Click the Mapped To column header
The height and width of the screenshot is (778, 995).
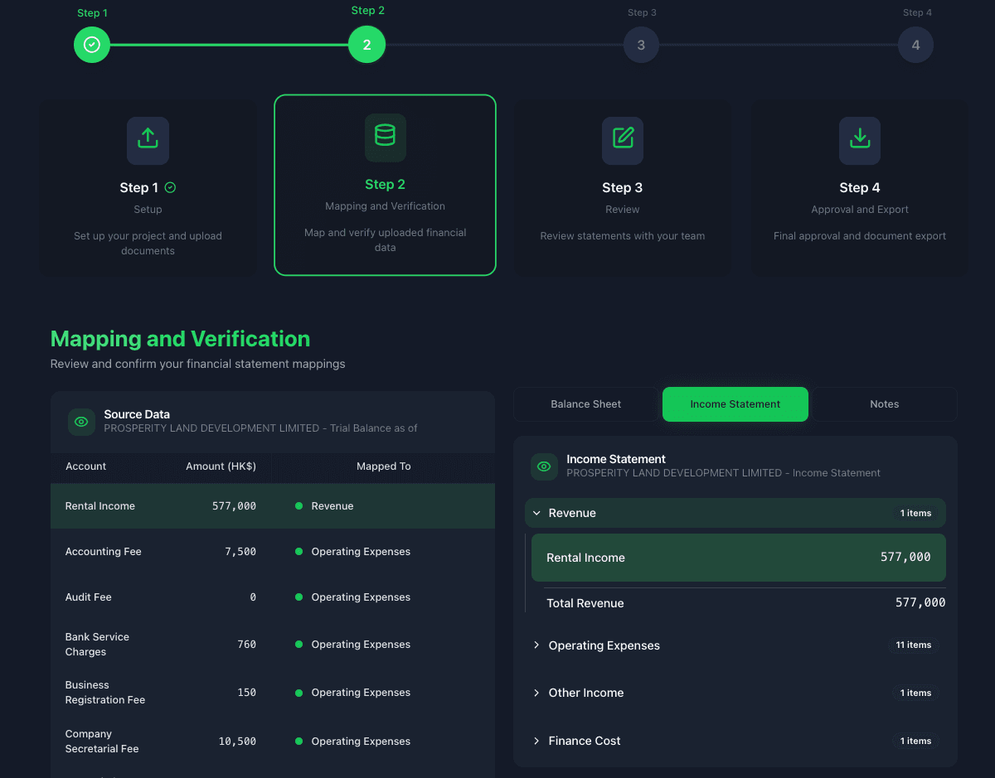(384, 466)
